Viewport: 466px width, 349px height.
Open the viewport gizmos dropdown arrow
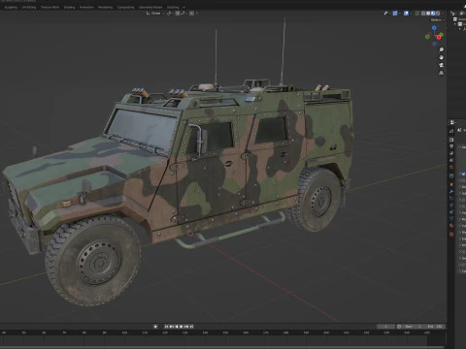(400, 14)
